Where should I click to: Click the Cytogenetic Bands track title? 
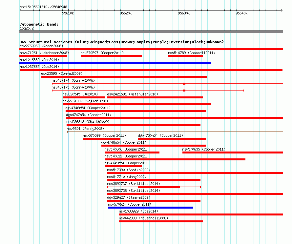pos(39,24)
